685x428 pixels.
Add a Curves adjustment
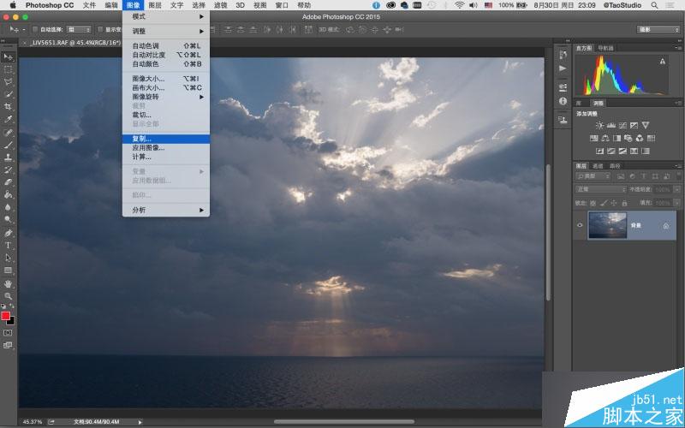622,125
